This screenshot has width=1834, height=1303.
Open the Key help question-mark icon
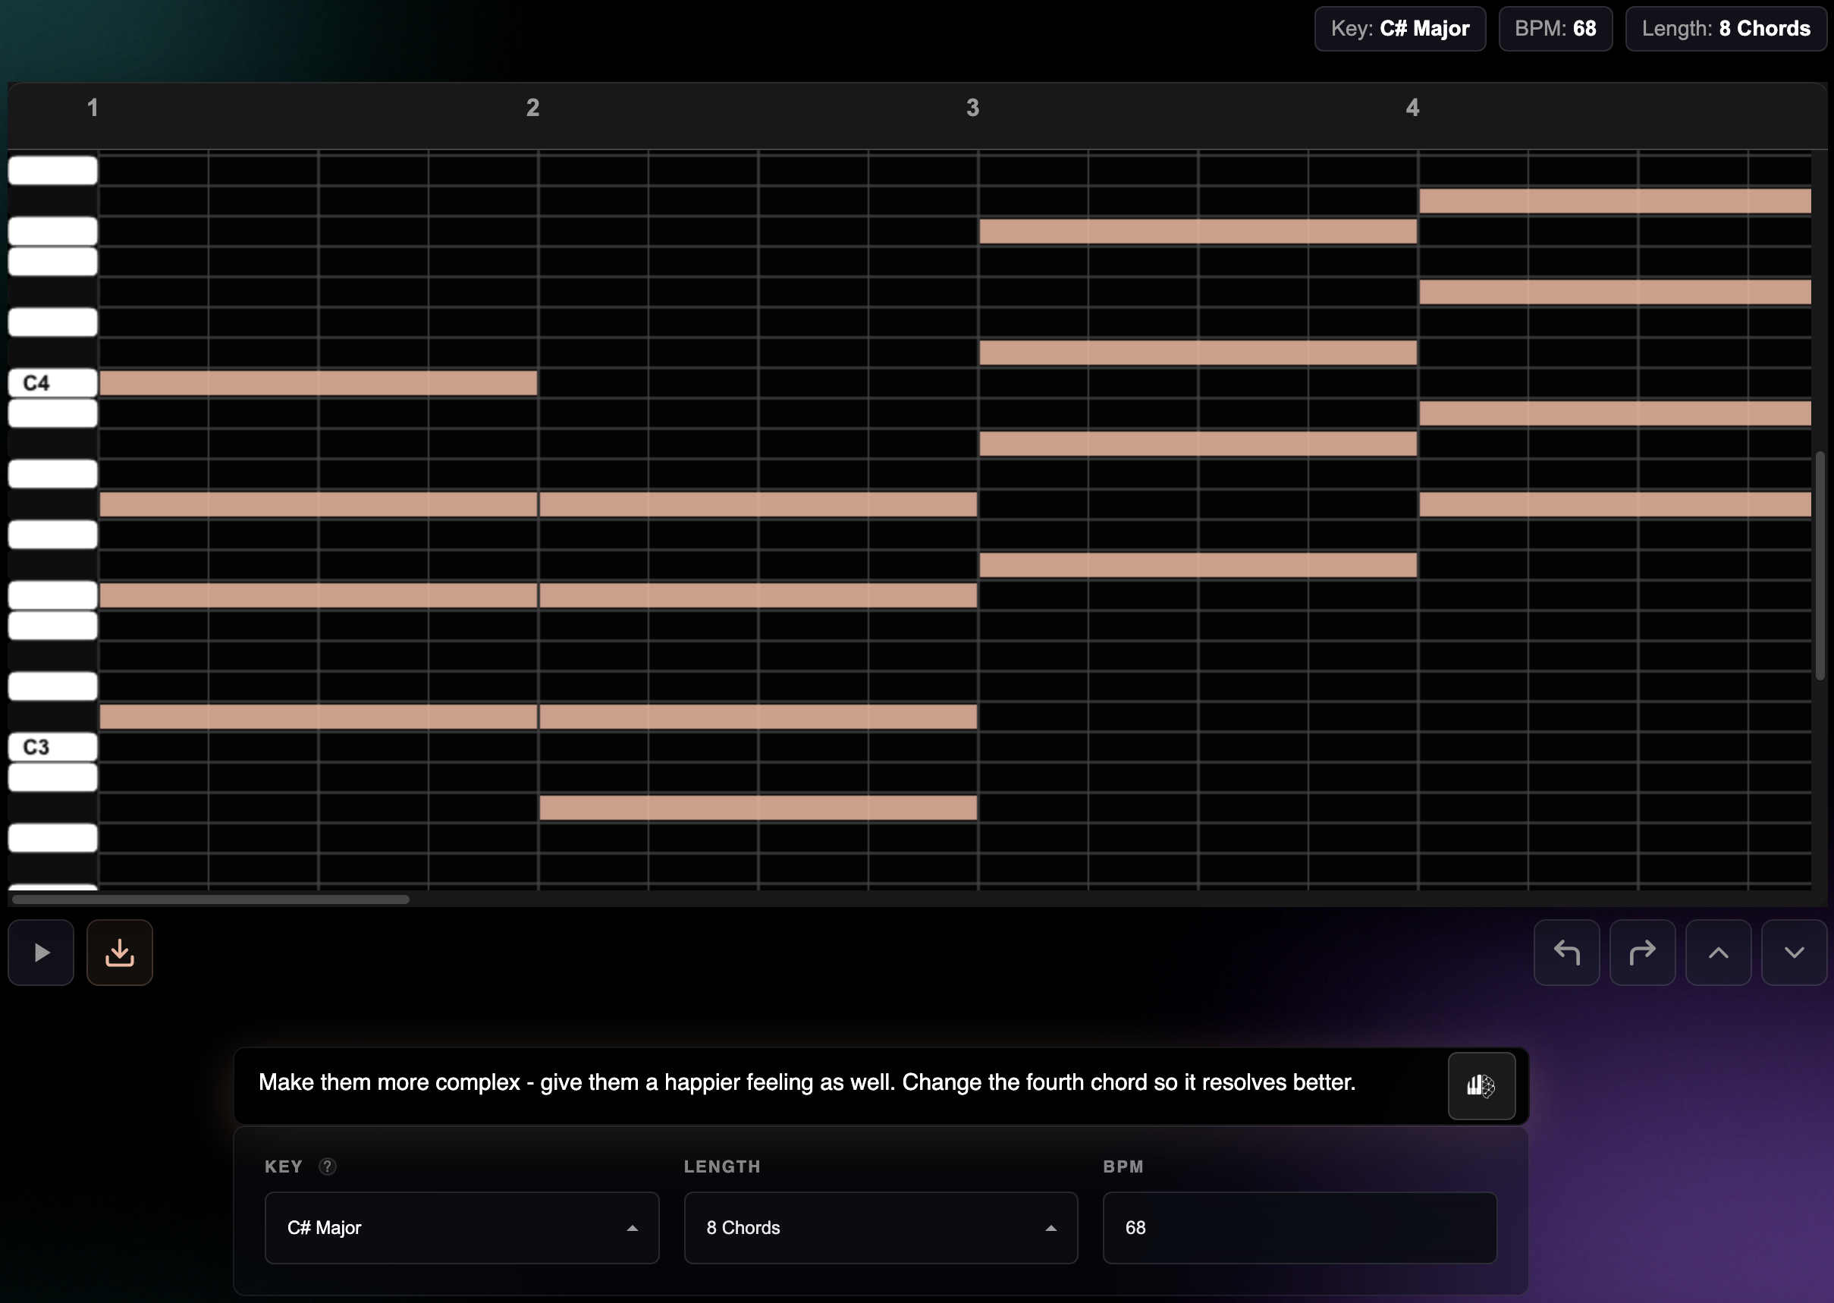click(x=328, y=1167)
